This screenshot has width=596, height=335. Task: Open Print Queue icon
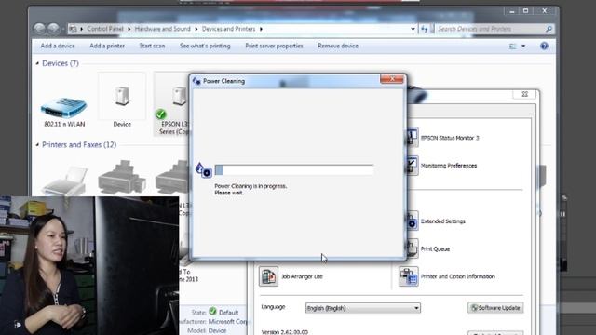[x=412, y=248]
